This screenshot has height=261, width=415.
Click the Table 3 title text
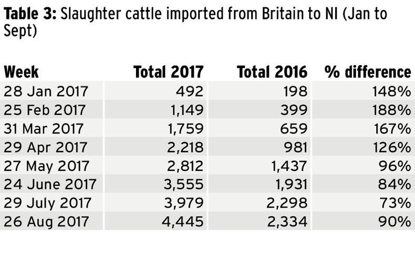[194, 21]
